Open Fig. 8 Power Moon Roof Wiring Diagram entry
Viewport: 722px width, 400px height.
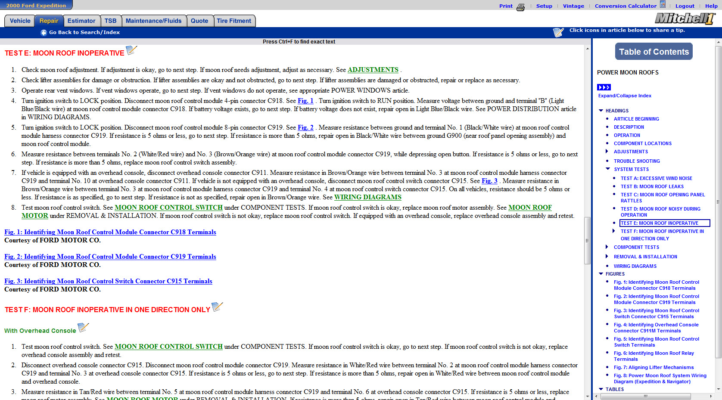[x=660, y=378]
